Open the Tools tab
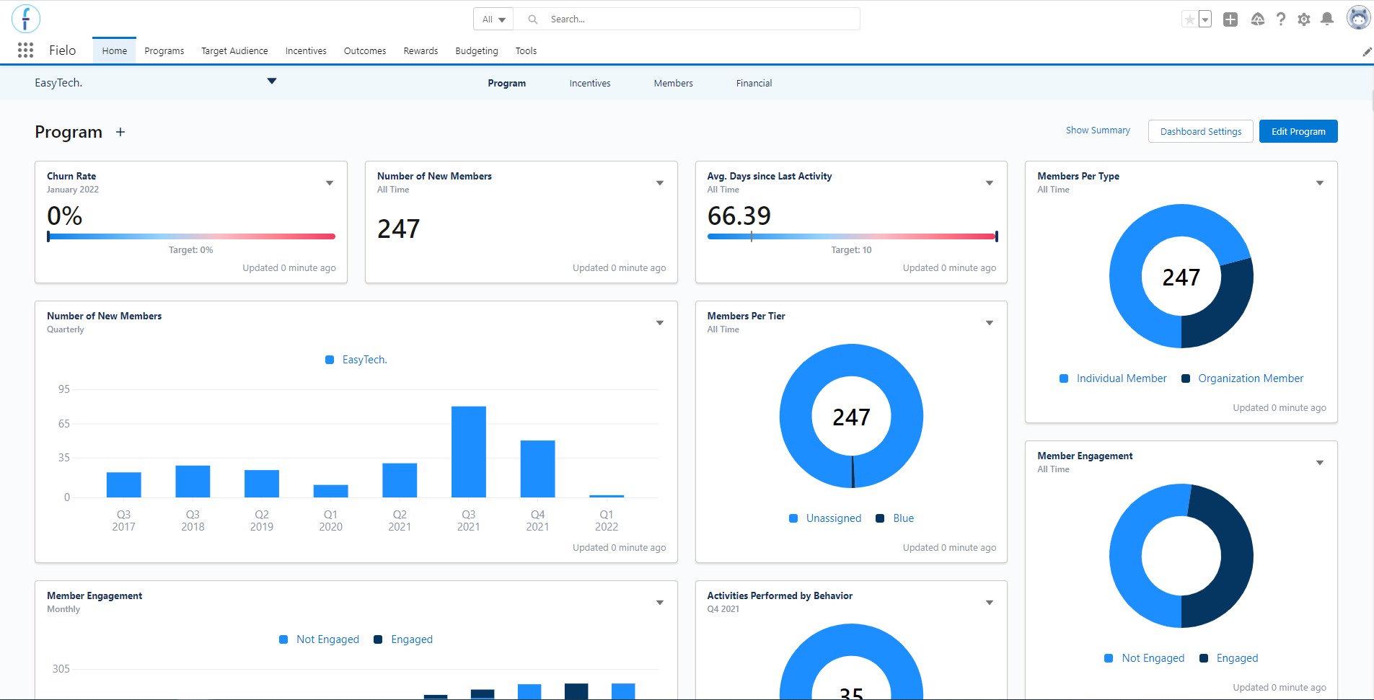Screen dimensions: 1374x700 (526, 50)
